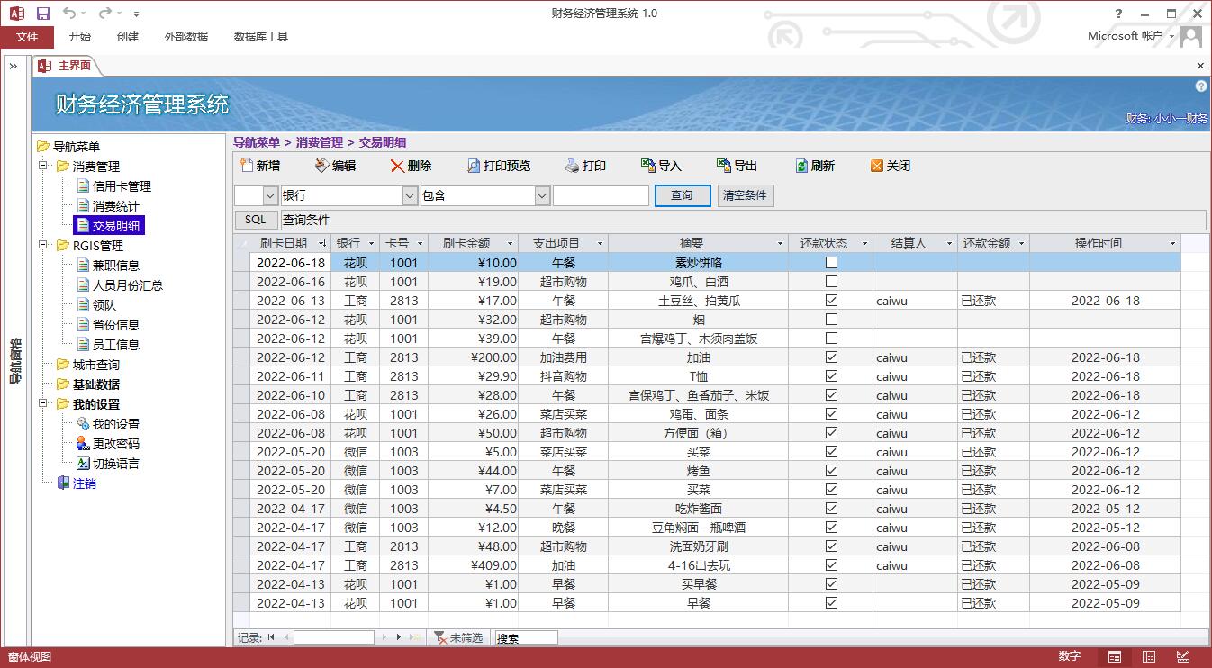Click title bar help question mark
This screenshot has height=668, width=1212.
(x=1117, y=14)
